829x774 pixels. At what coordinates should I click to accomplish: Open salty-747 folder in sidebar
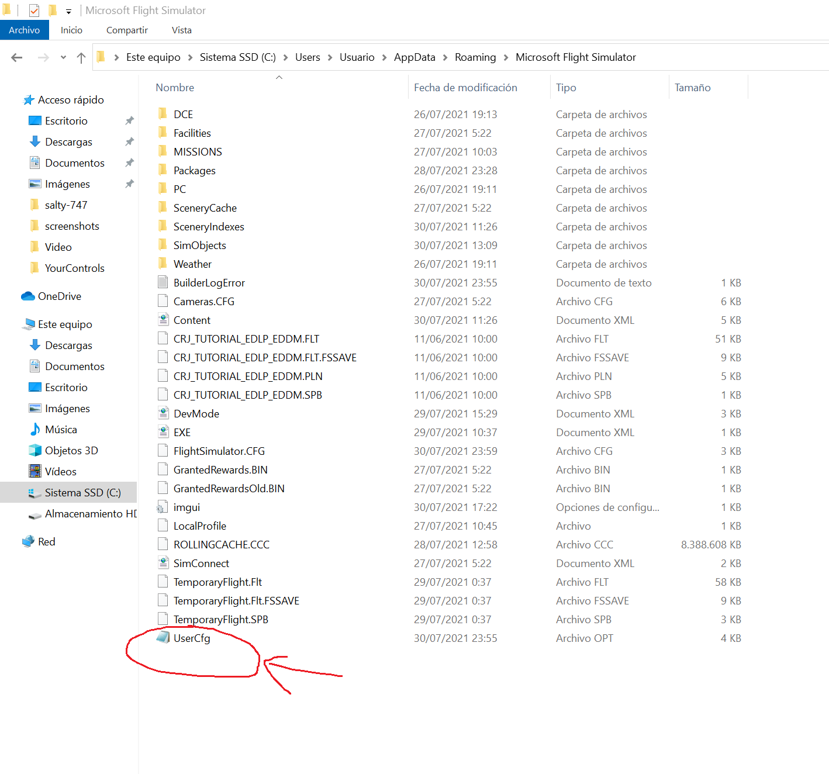tap(66, 205)
